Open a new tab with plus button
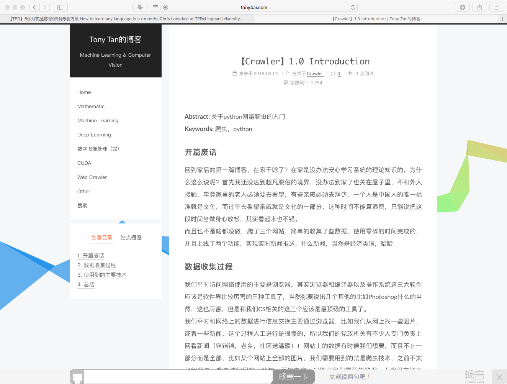The image size is (507, 384). click(x=502, y=19)
